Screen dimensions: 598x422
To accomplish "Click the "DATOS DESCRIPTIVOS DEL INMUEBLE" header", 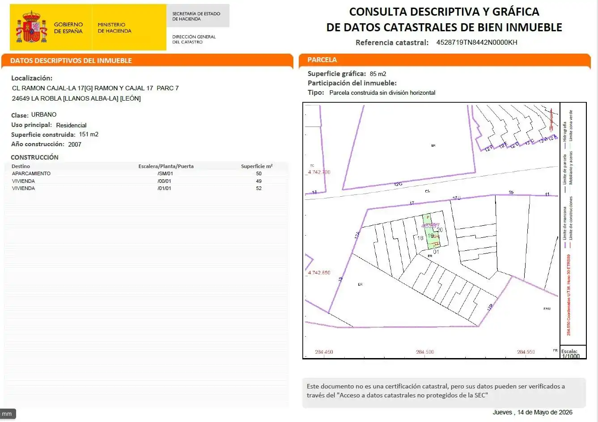I will point(71,60).
